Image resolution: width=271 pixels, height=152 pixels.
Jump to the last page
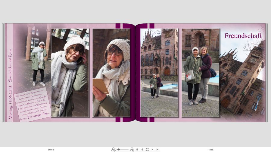tap(157, 149)
